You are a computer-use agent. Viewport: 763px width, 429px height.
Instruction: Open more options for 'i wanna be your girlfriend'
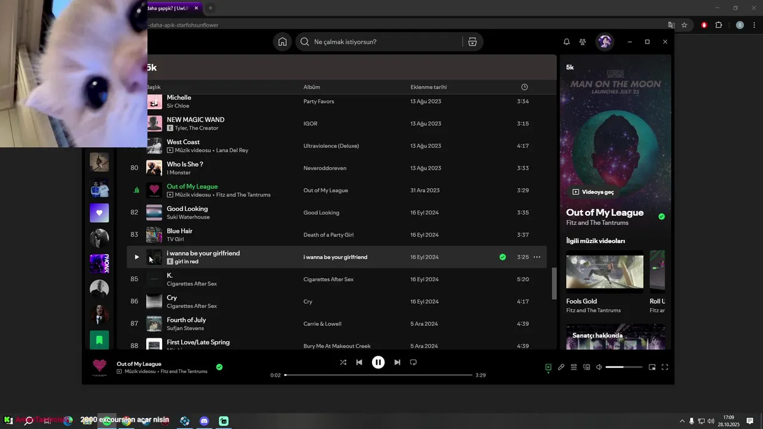(536, 257)
